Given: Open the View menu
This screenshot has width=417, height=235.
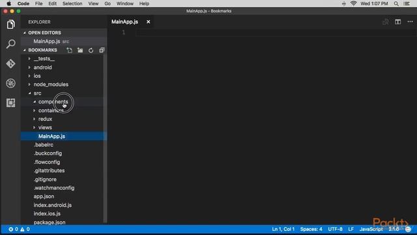Looking at the screenshot, I should (x=93, y=3).
